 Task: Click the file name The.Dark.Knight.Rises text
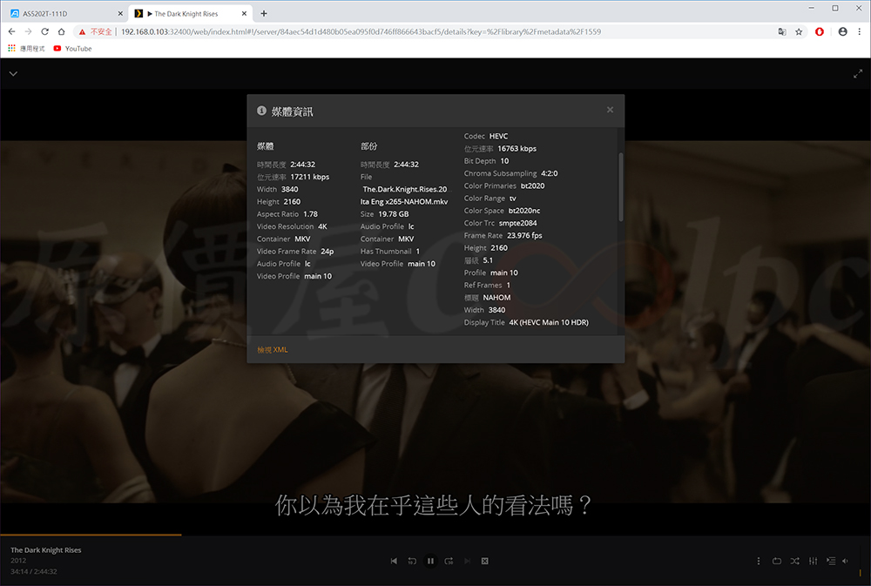[405, 190]
